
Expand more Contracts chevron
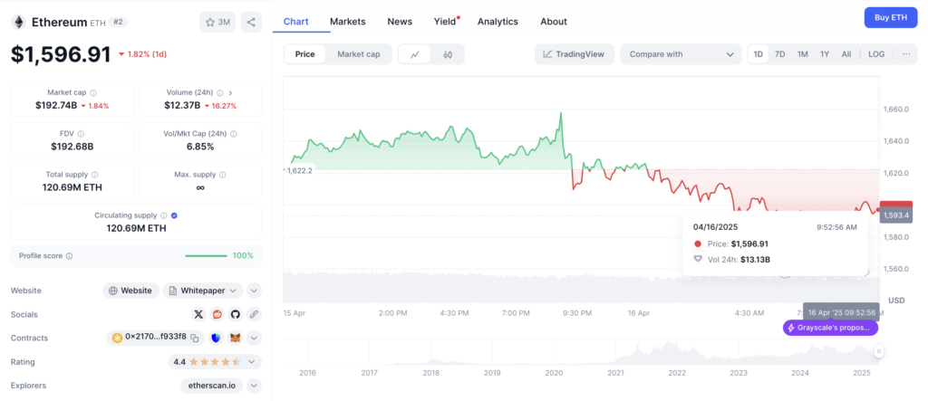[x=254, y=338]
